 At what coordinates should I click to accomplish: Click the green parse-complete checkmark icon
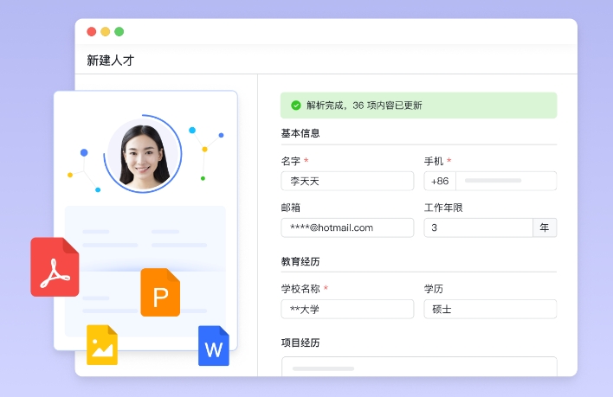pos(296,106)
